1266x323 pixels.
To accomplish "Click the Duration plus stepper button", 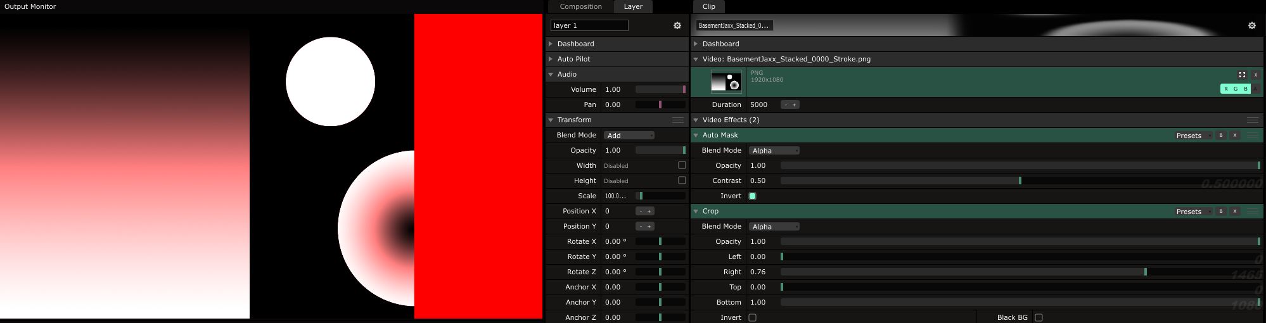I will pyautogui.click(x=794, y=105).
